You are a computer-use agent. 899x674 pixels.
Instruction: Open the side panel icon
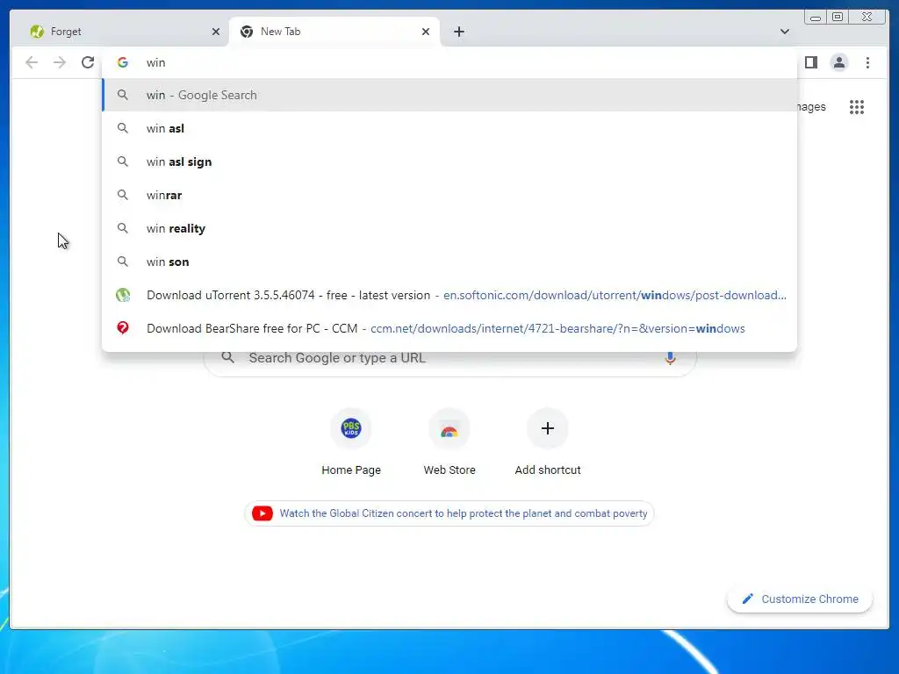point(810,62)
